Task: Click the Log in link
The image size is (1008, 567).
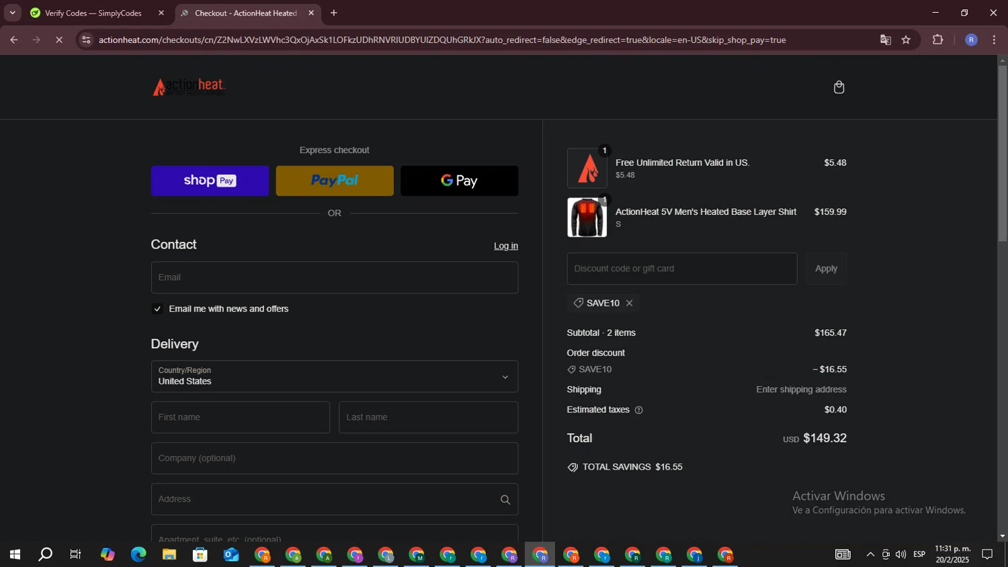Action: tap(506, 246)
